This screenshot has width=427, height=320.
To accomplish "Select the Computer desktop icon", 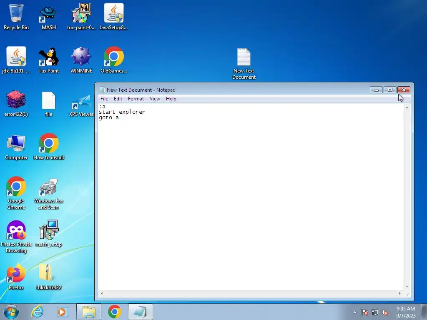I will (16, 147).
